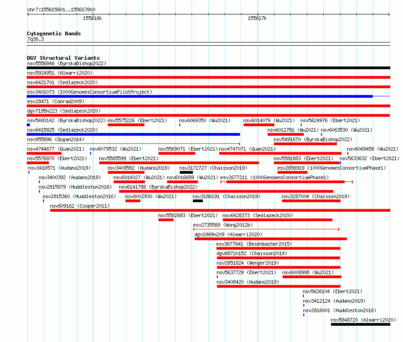
Task: Click nsv3951824 (Wenger2019) label
Action: [x=248, y=263]
